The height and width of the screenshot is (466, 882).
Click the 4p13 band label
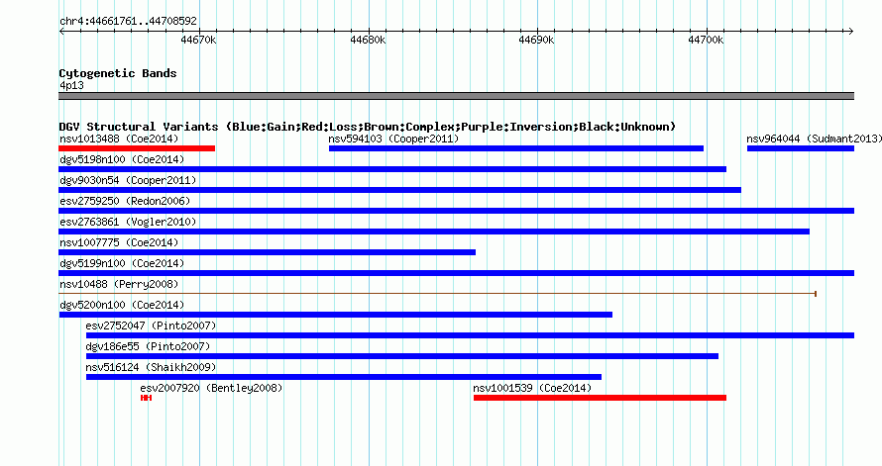pos(71,85)
